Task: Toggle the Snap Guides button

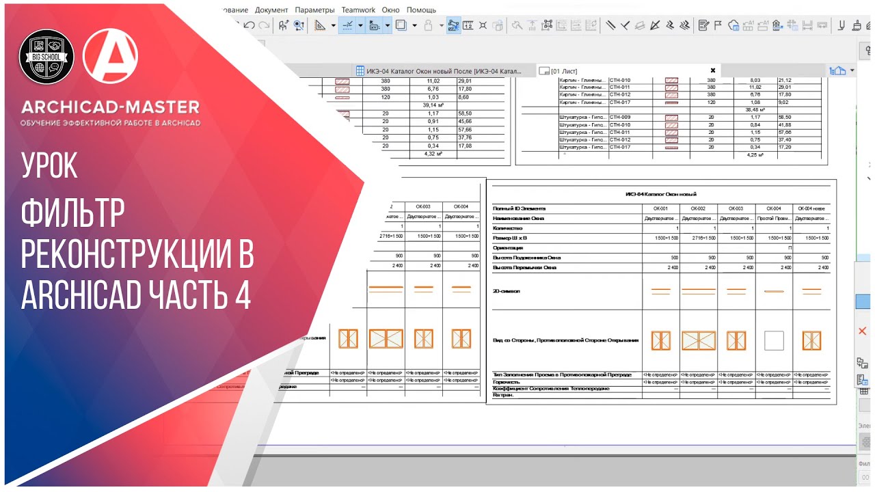Action: [347, 25]
